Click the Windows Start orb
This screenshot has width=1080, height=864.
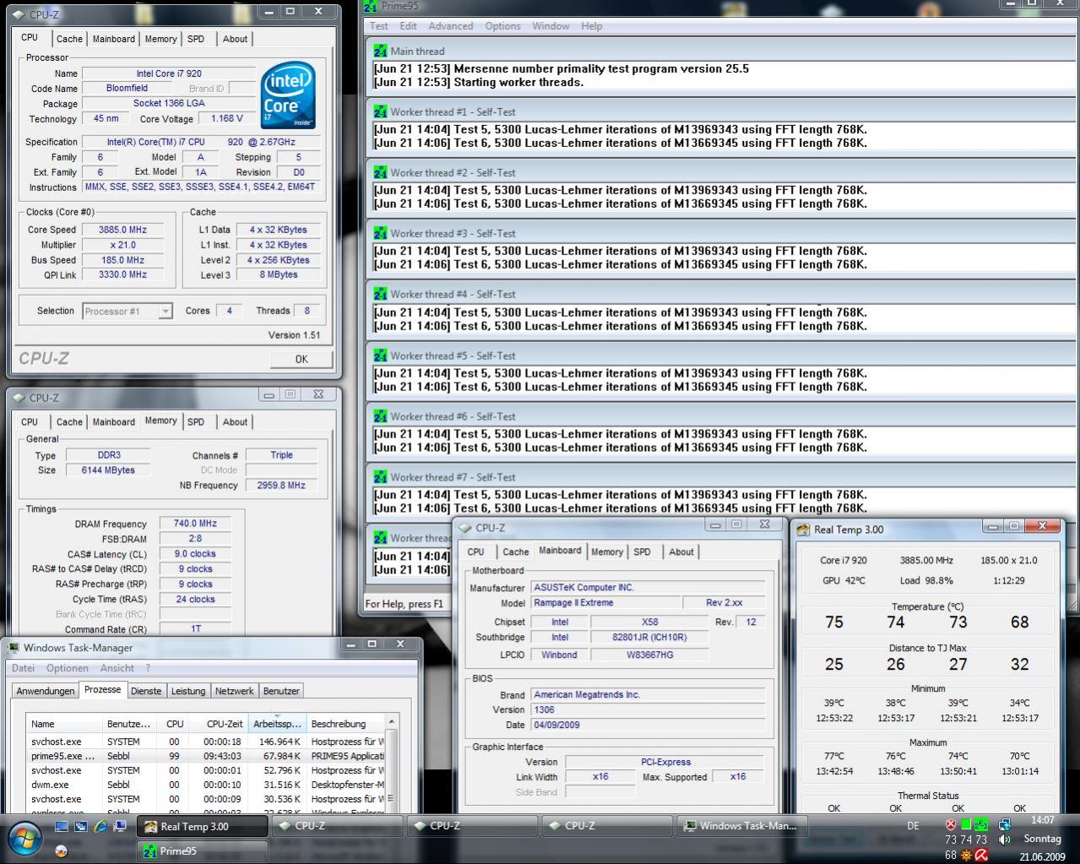25,837
